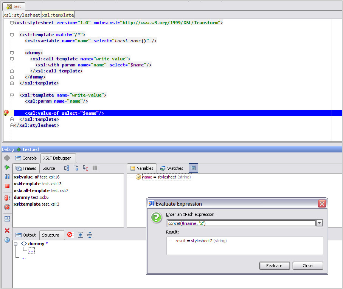Image resolution: width=343 pixels, height=289 pixels.
Task: Toggle the breakpoint on the xsl:value-of line
Action: coord(6,113)
